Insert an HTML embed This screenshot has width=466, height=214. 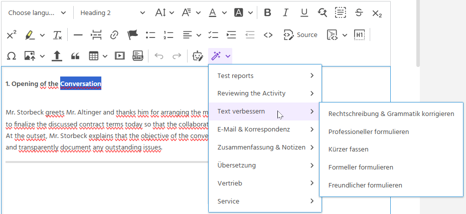tap(138, 55)
